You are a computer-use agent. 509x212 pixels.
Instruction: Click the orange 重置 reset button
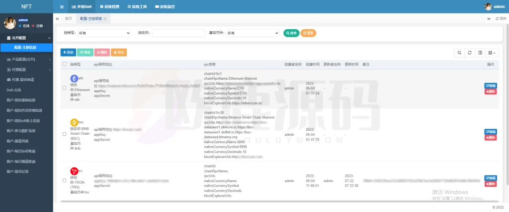point(308,33)
